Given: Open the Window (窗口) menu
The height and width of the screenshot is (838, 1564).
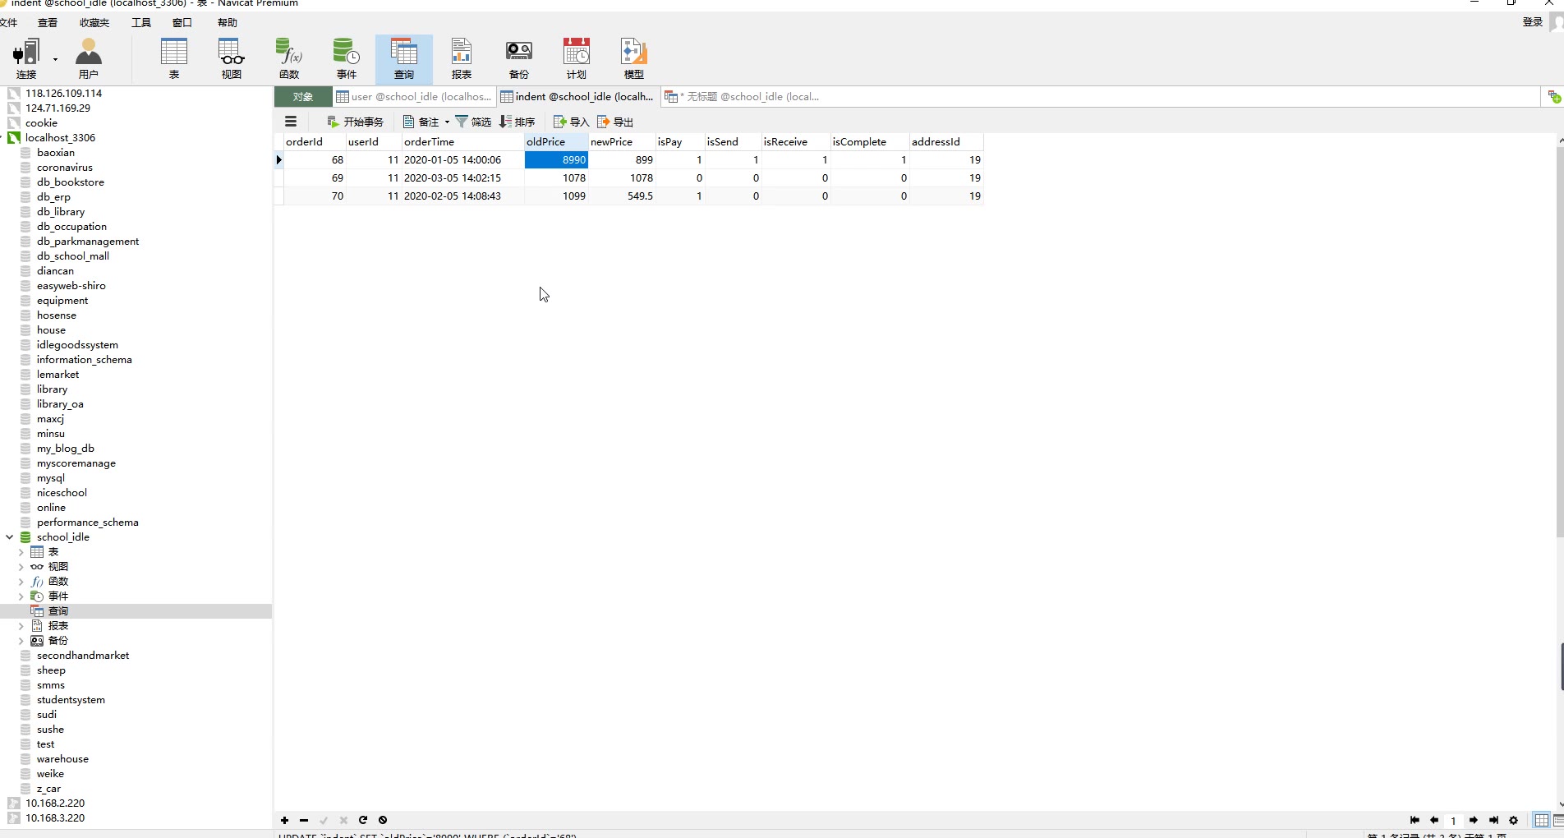Looking at the screenshot, I should [182, 22].
